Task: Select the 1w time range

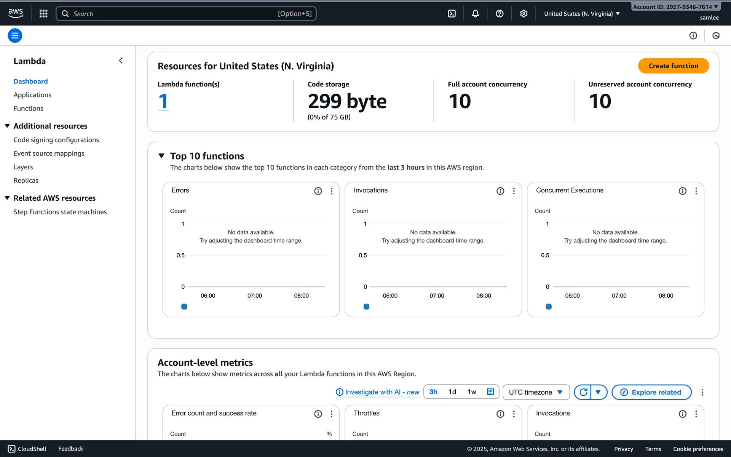Action: (x=472, y=392)
